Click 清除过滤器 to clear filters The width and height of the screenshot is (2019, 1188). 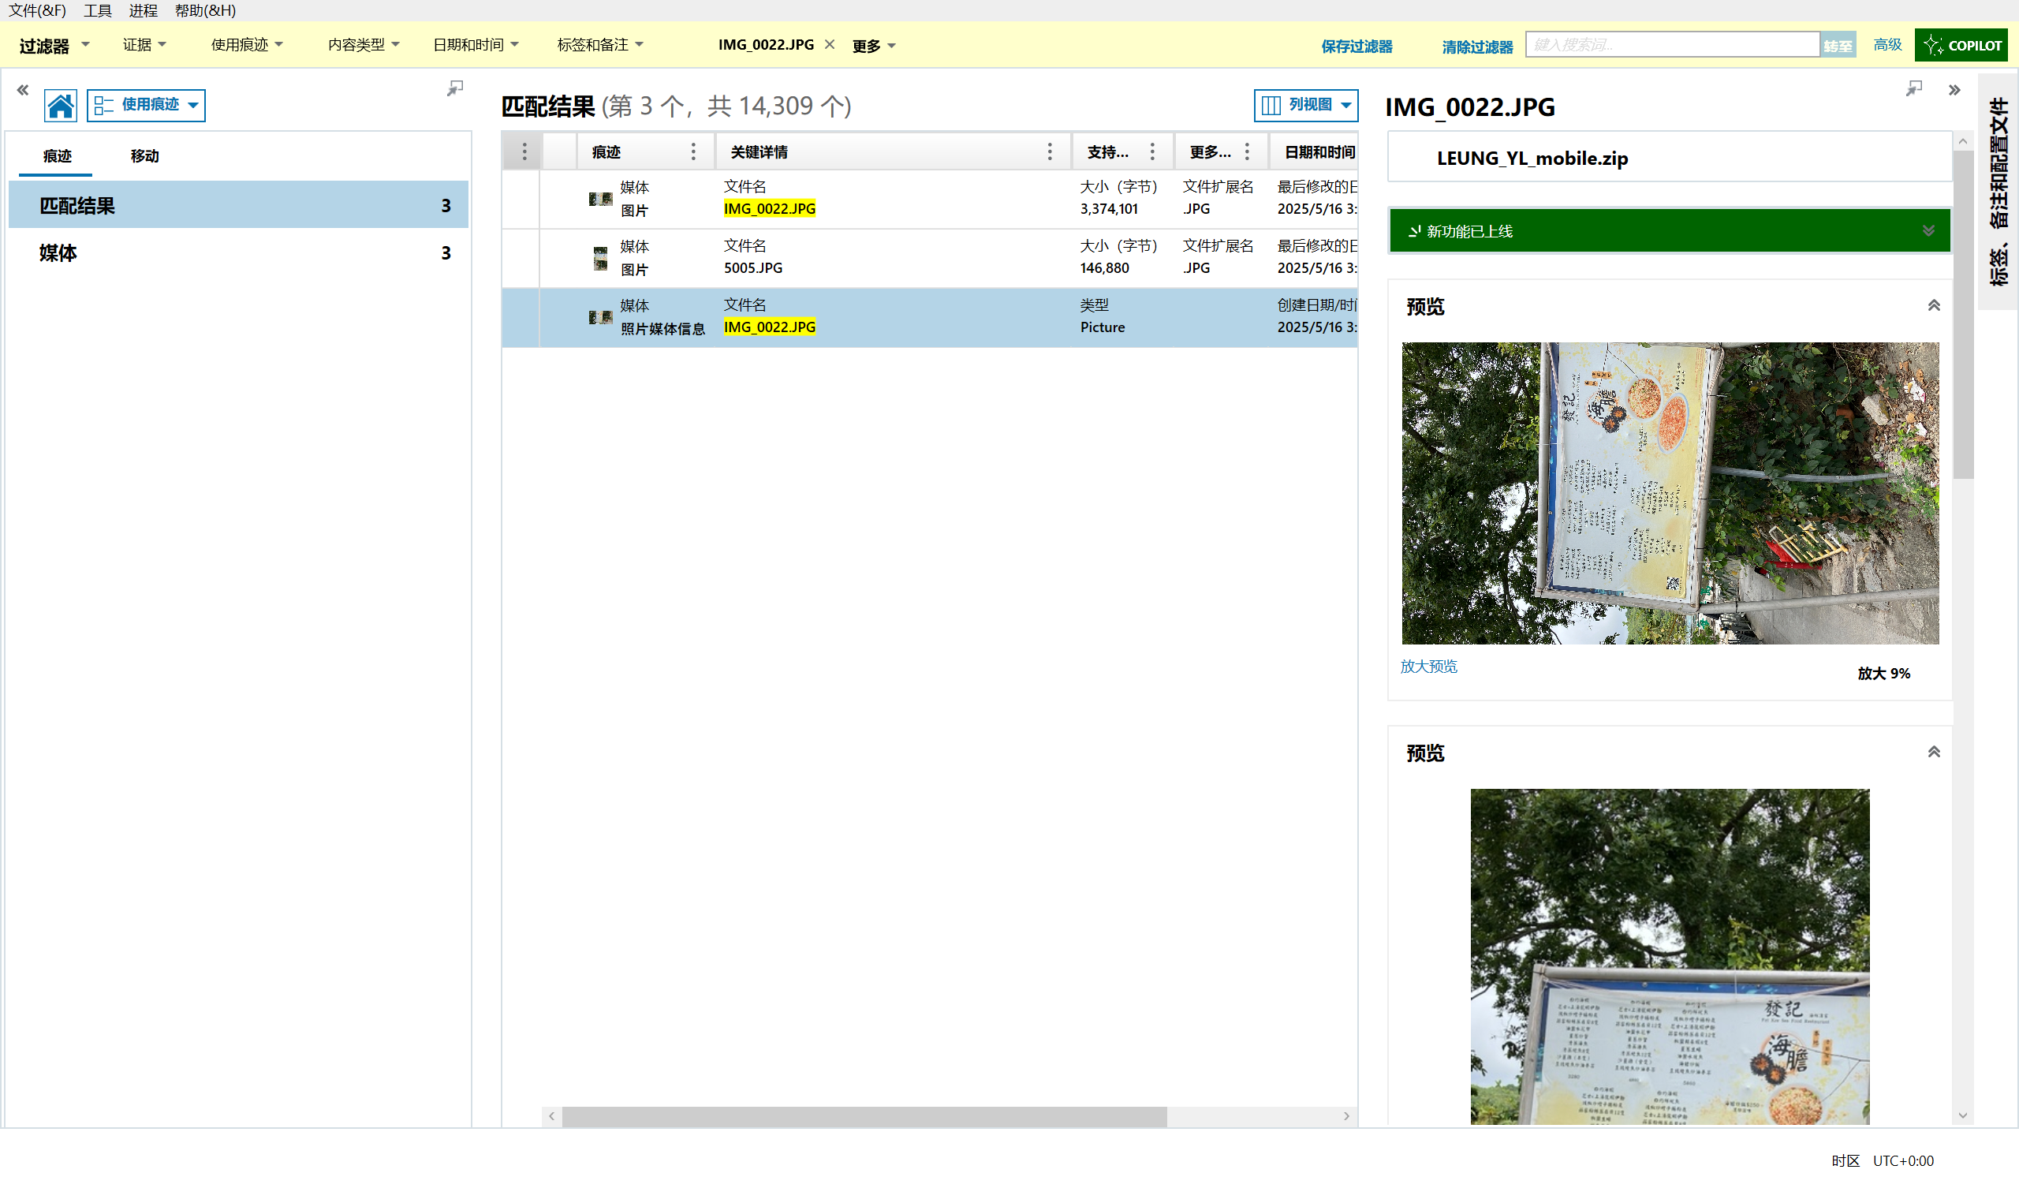pyautogui.click(x=1476, y=47)
